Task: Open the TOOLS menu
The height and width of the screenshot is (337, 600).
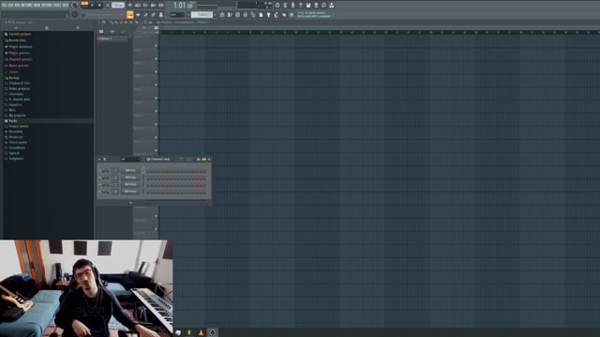Action: pyautogui.click(x=57, y=6)
